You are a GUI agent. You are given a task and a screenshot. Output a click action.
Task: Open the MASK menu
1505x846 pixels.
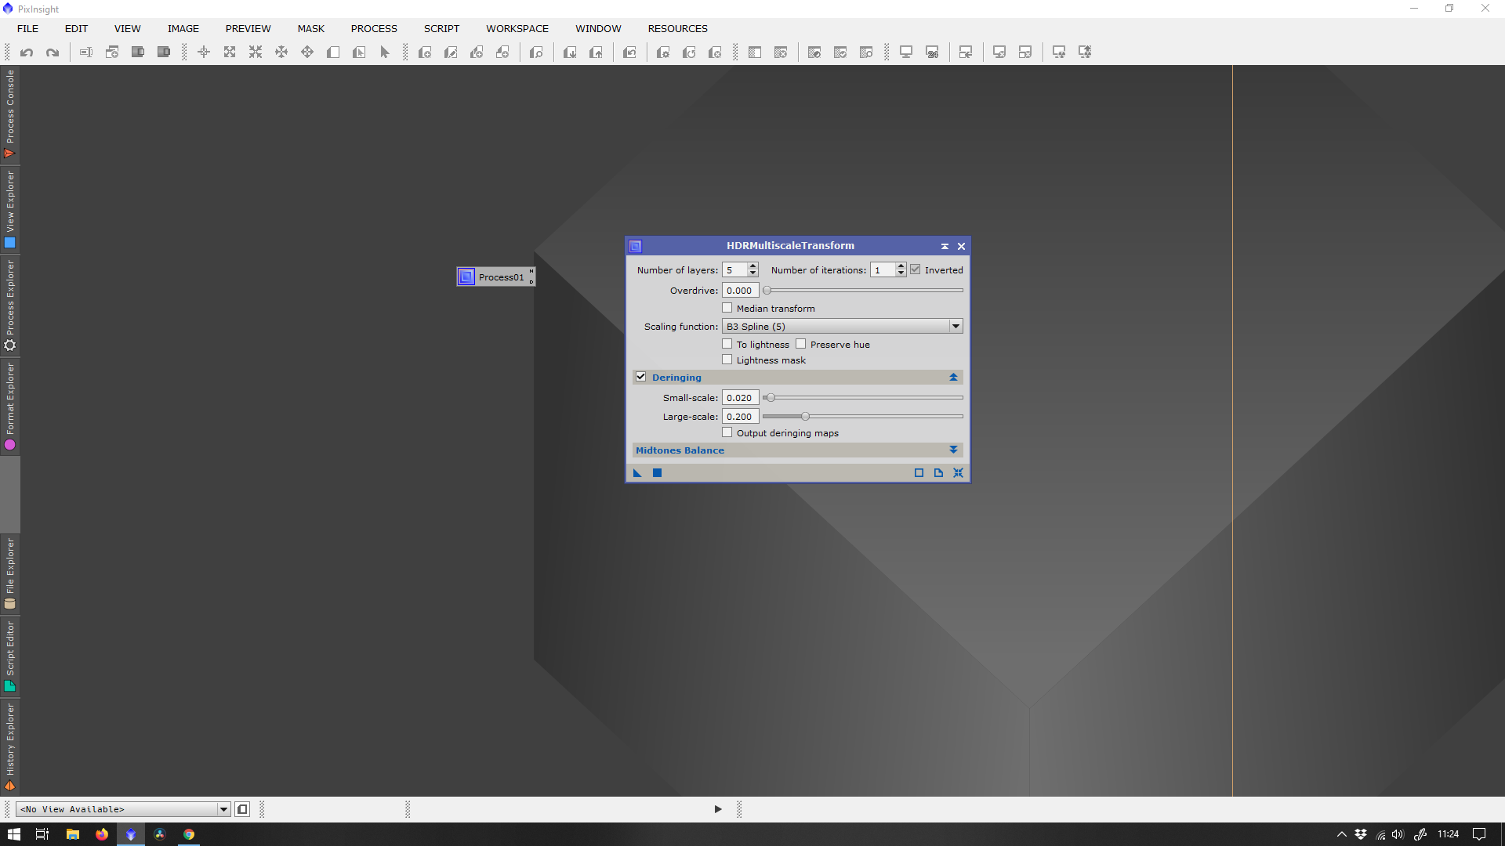310,29
